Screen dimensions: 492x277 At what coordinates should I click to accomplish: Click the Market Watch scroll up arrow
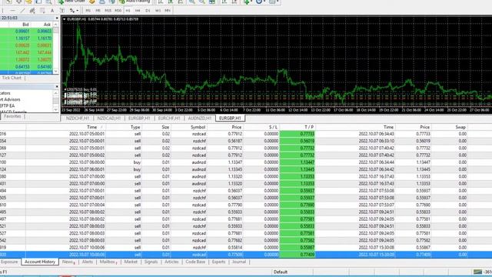(x=56, y=25)
